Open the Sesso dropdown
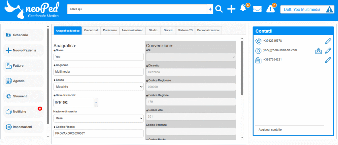Image resolution: width=338 pixels, height=145 pixels. pyautogui.click(x=98, y=87)
